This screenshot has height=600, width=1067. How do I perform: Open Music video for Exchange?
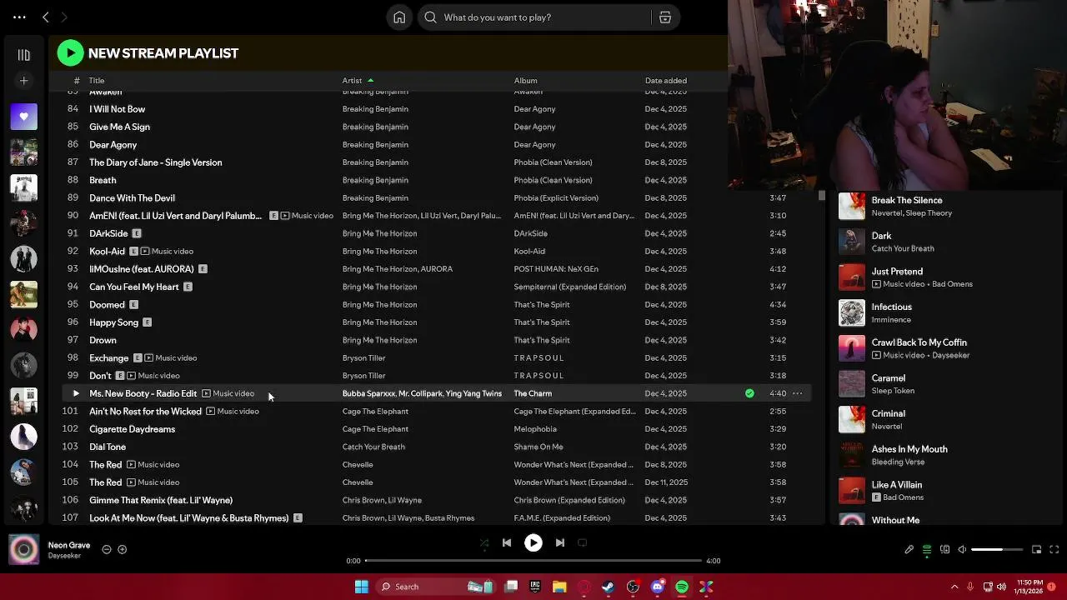point(170,358)
